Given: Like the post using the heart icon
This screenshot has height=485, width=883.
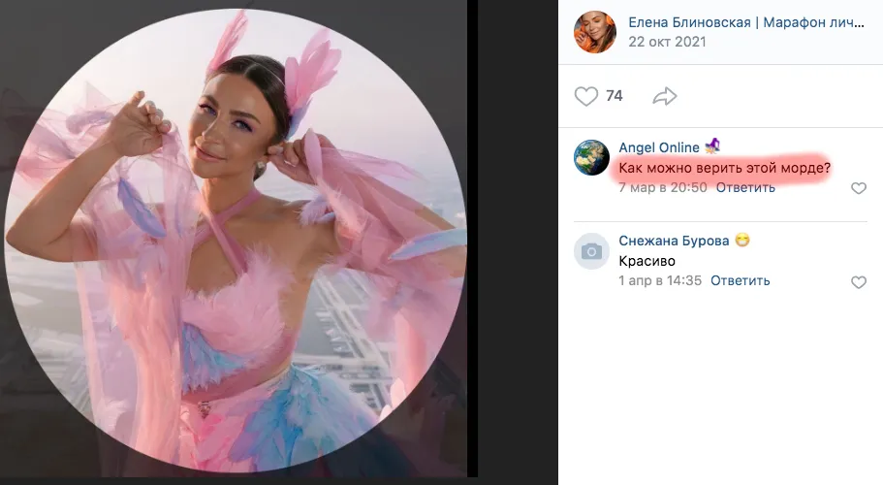Looking at the screenshot, I should (585, 96).
